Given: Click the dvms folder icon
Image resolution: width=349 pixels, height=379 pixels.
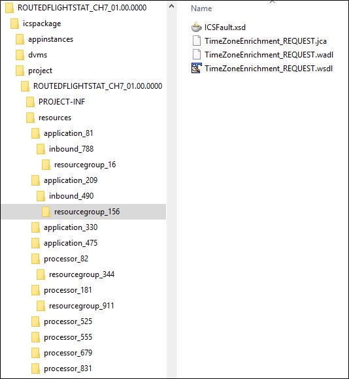Looking at the screenshot, I should [x=20, y=55].
